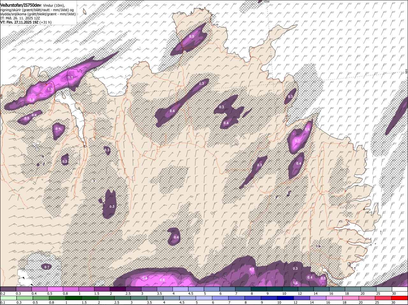Click the 'IT: Mið. 26. 11. 2025 12Z' line
Viewport: 408px width, 305px height.
20,18
